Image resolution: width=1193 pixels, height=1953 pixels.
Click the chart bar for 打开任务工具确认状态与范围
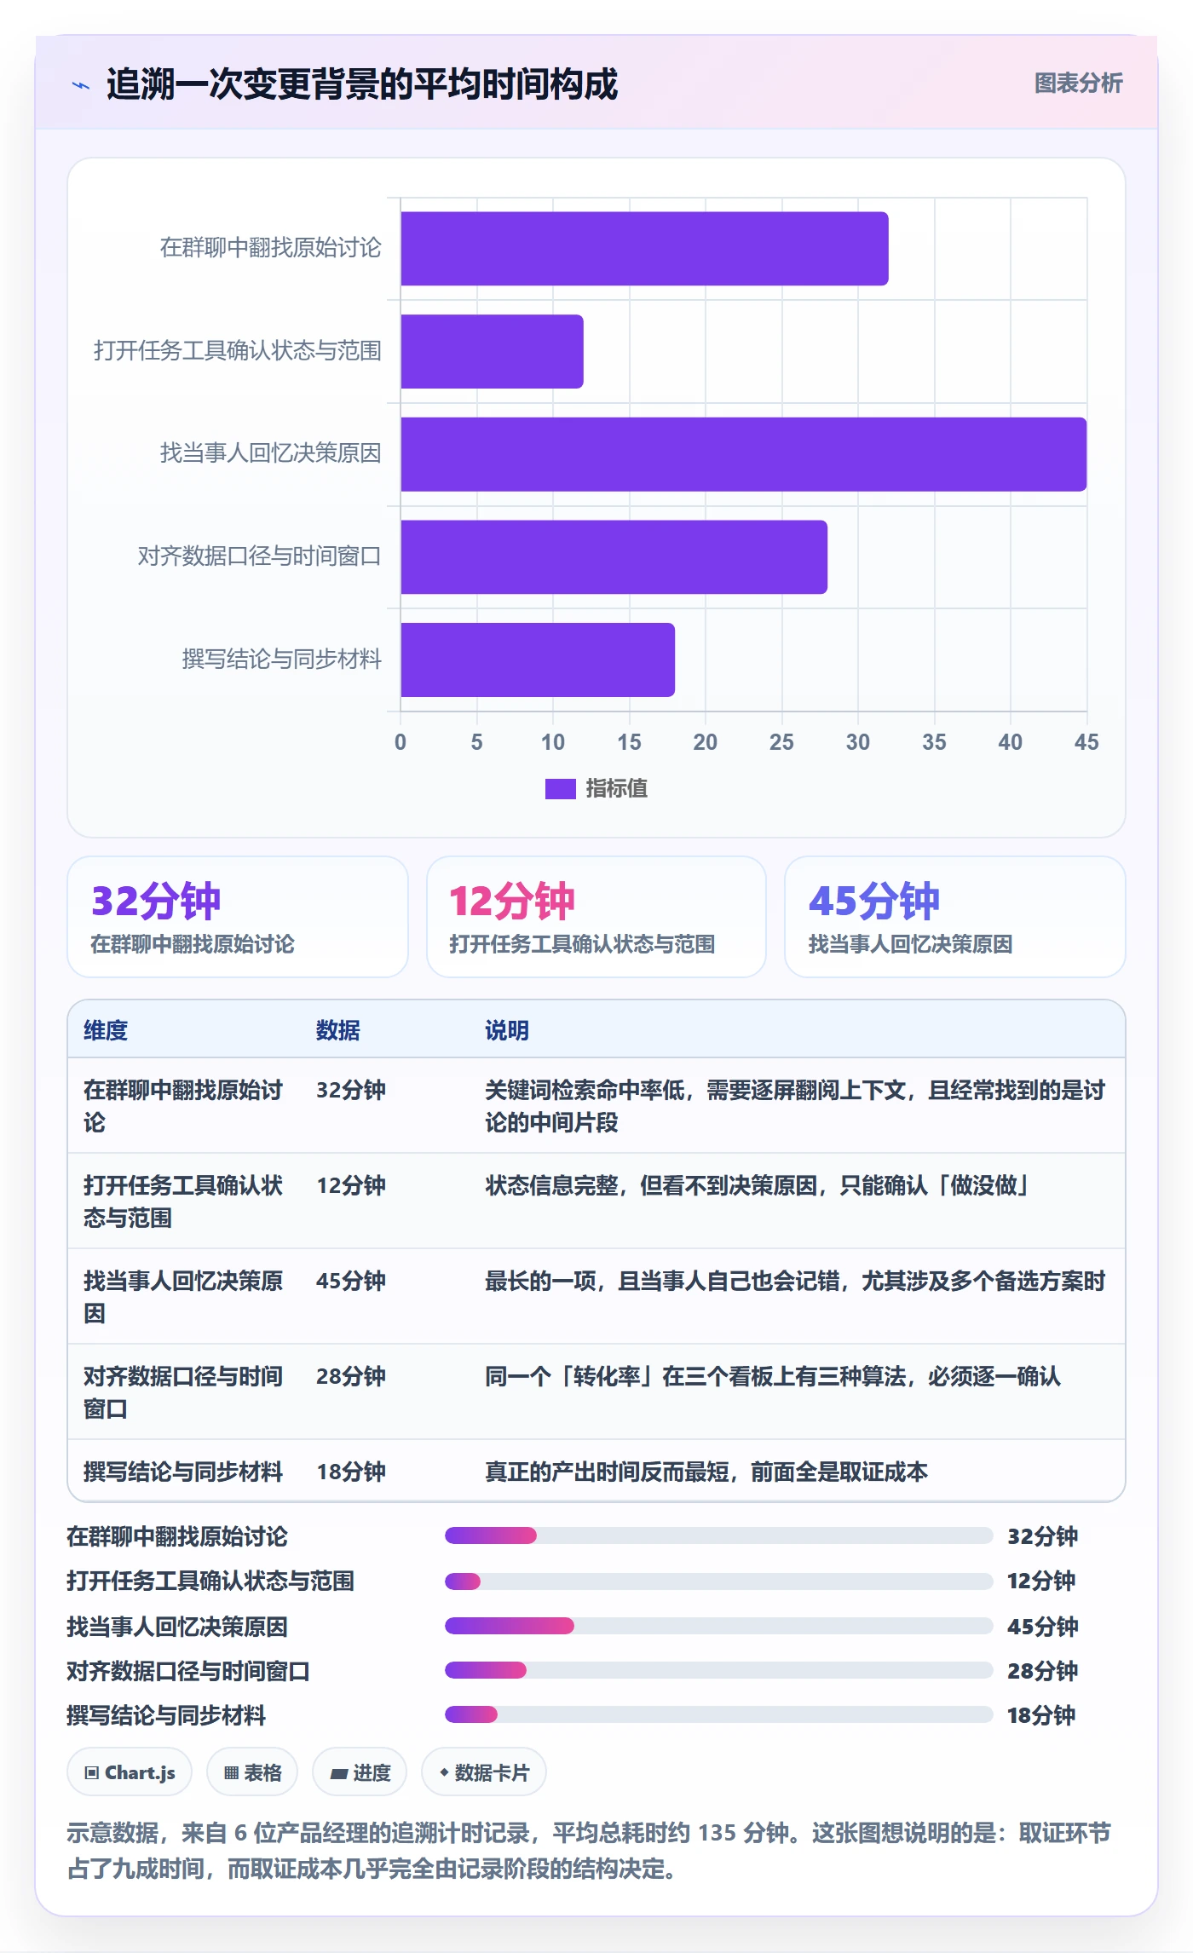pos(492,352)
